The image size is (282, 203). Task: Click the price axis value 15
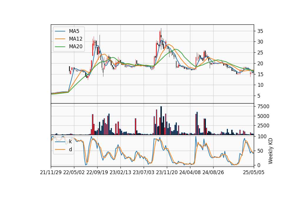[260, 74]
